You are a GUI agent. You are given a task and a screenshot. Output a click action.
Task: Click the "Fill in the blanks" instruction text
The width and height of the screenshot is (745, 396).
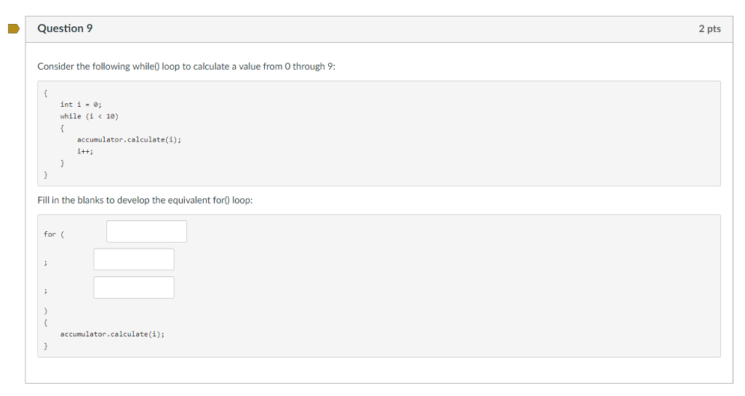point(145,200)
